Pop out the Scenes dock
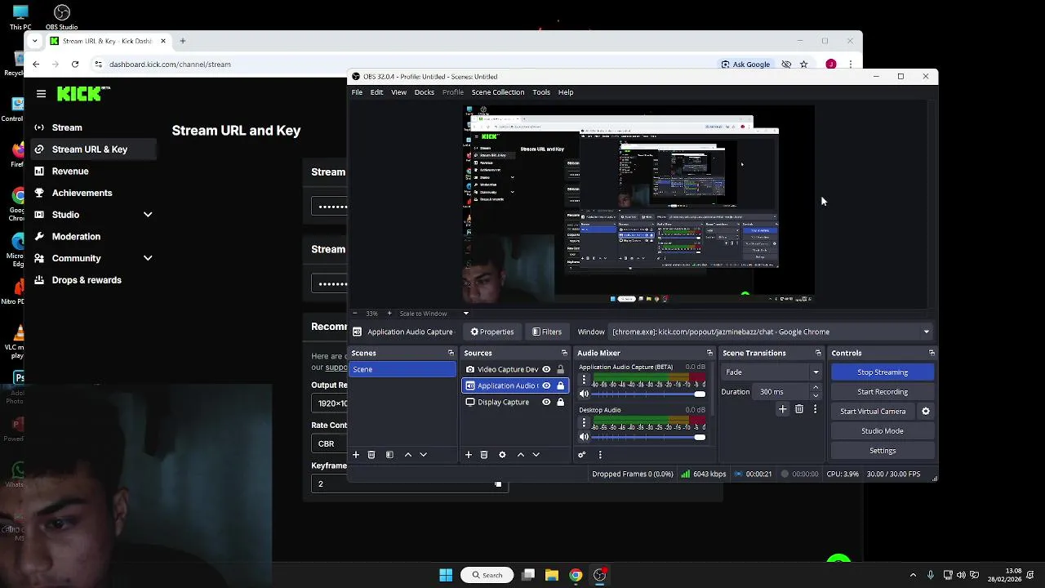1045x588 pixels. click(451, 353)
